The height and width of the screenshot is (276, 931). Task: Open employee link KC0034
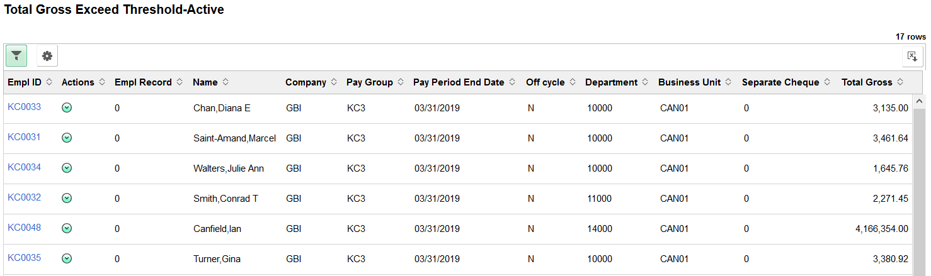point(24,167)
